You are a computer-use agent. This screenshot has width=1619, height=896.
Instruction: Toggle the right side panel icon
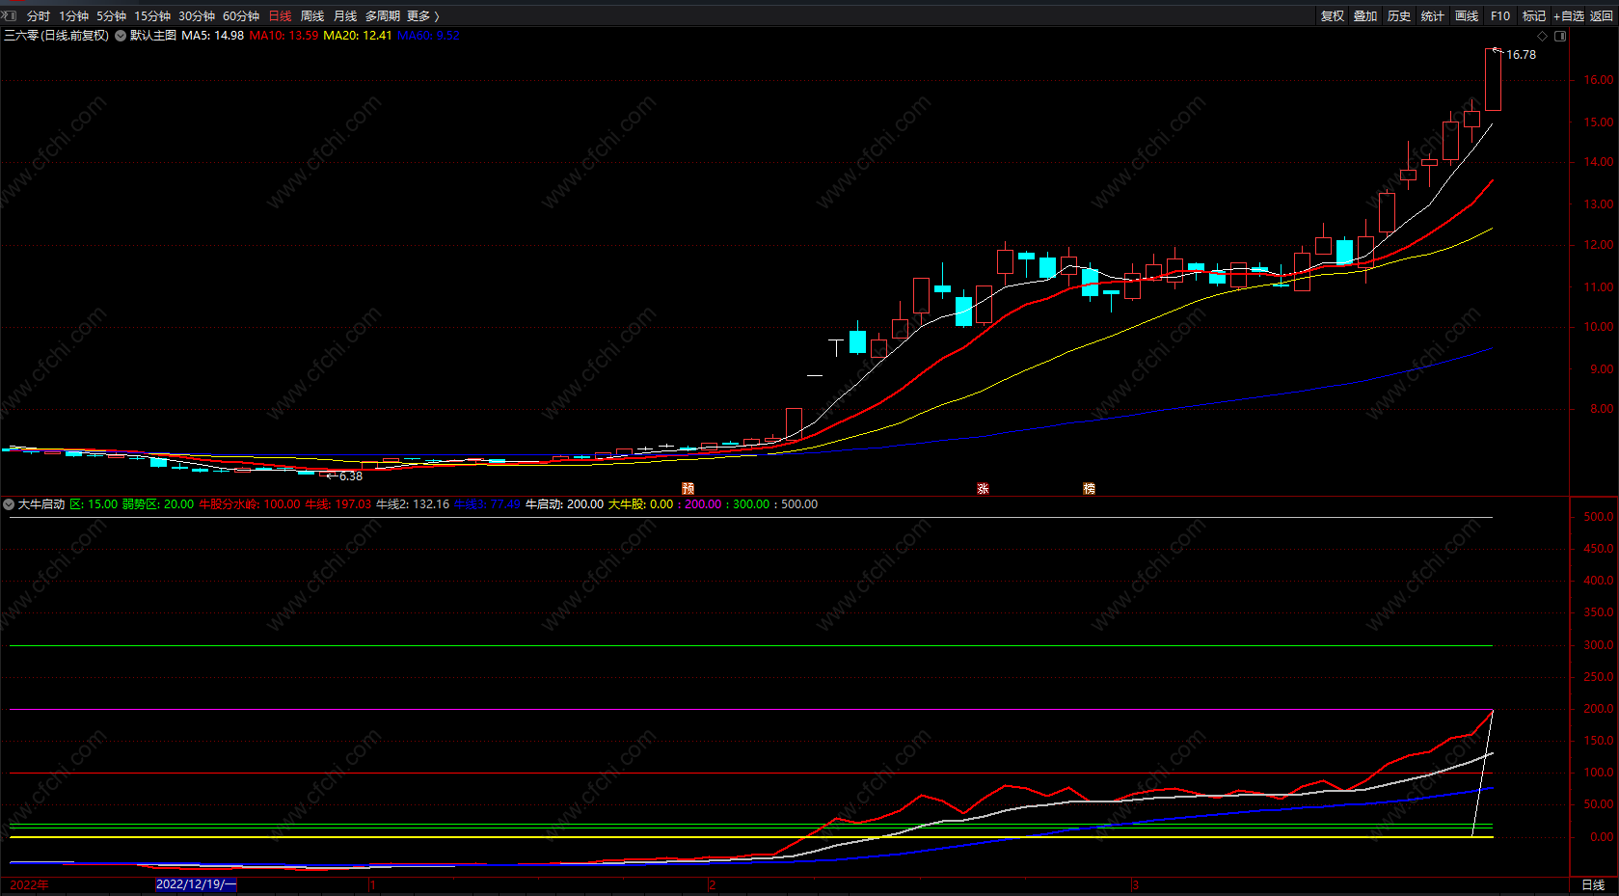click(x=1560, y=36)
